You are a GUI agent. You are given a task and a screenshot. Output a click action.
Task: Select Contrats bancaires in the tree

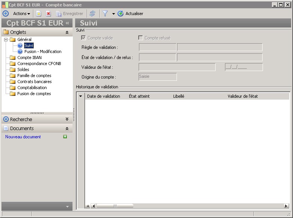tap(35, 82)
